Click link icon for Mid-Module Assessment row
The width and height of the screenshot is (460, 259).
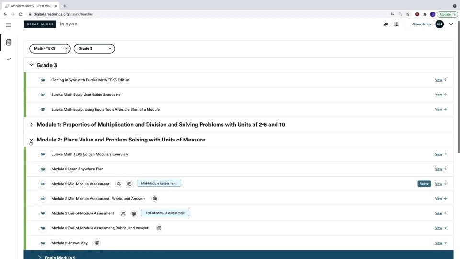coord(43,184)
